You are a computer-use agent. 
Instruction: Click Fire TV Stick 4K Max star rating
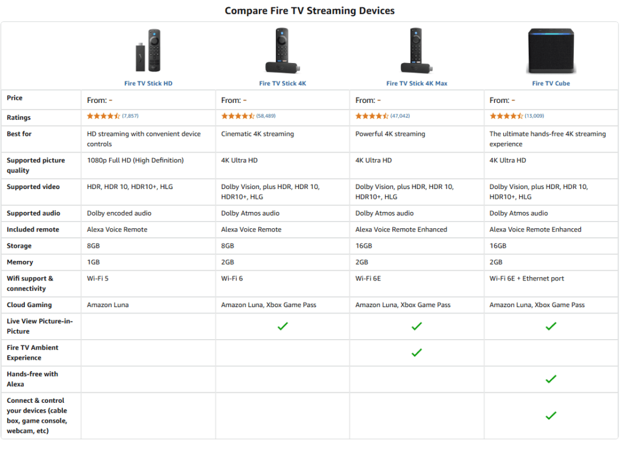372,116
